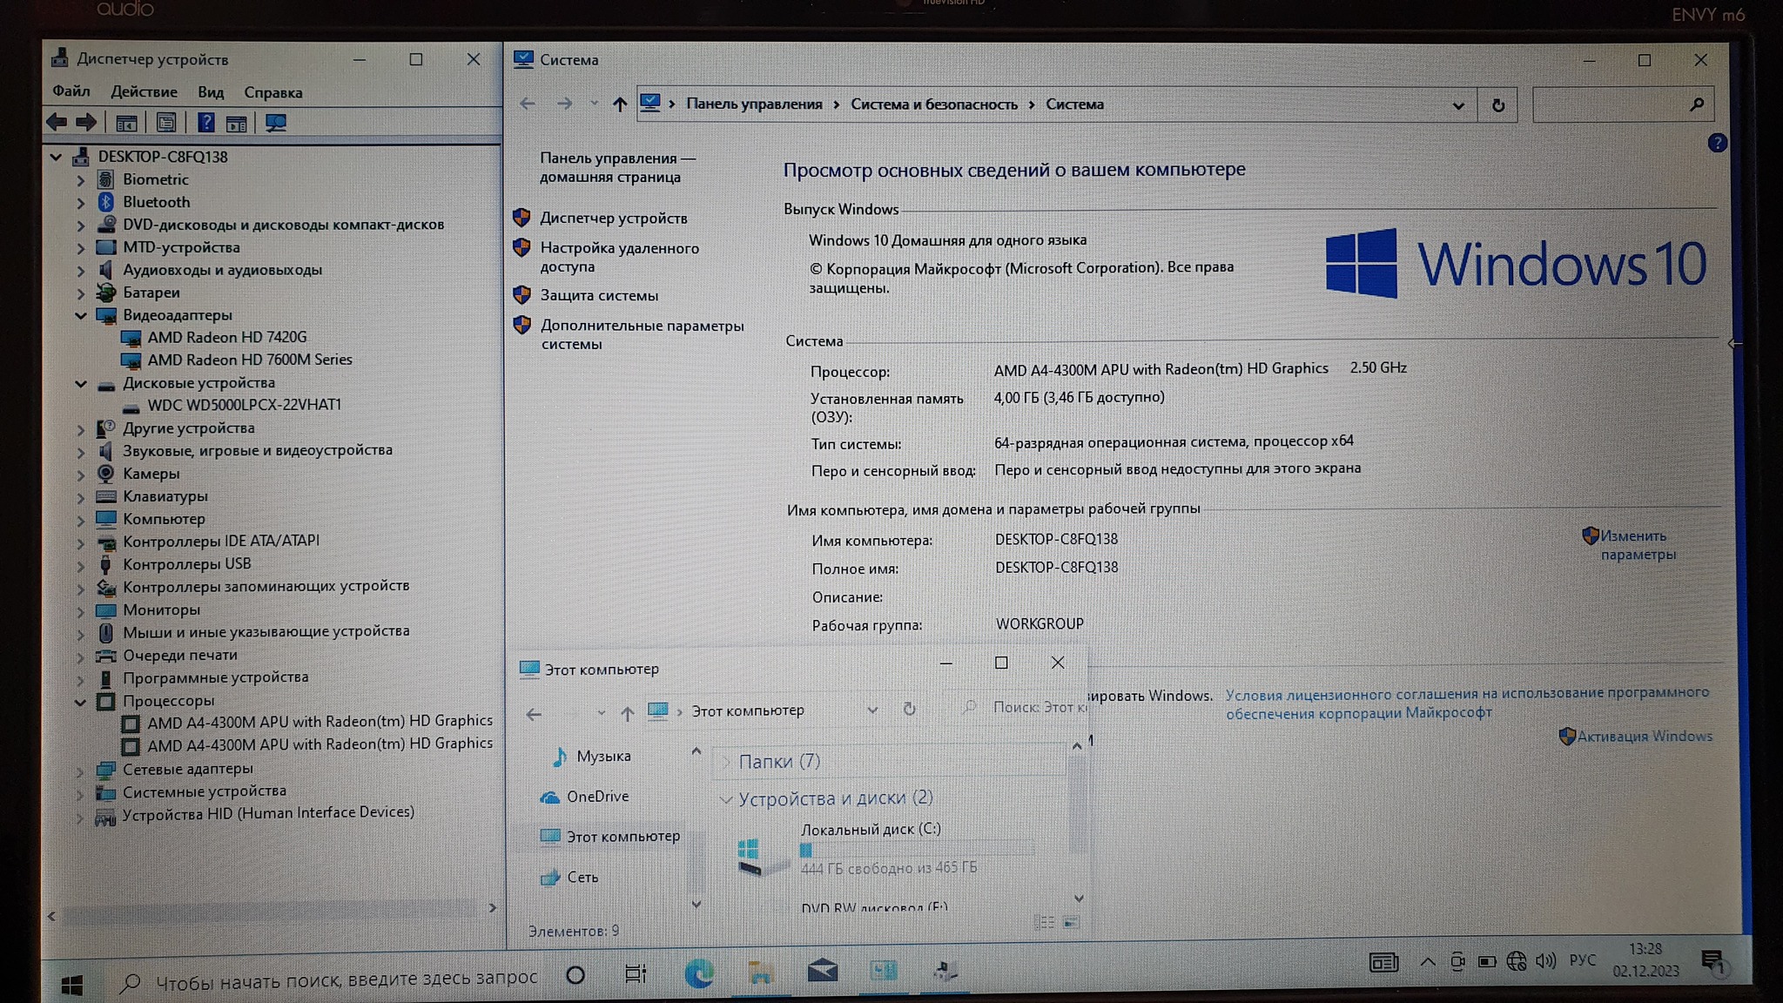This screenshot has width=1783, height=1003.
Task: Expand the Bluetooth device category
Action: tap(81, 203)
